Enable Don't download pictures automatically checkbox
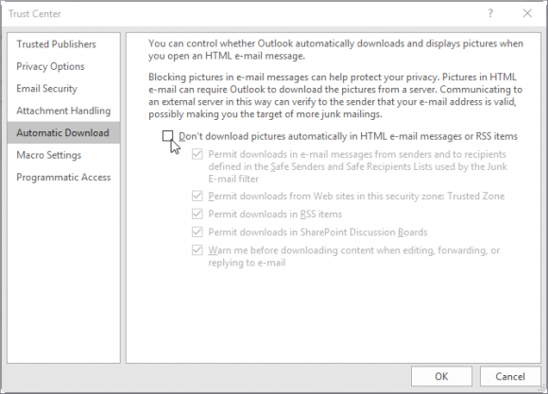The image size is (548, 394). pos(168,136)
